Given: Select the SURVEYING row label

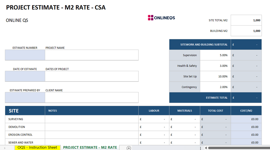Looking at the screenshot, I should pyautogui.click(x=25, y=119).
